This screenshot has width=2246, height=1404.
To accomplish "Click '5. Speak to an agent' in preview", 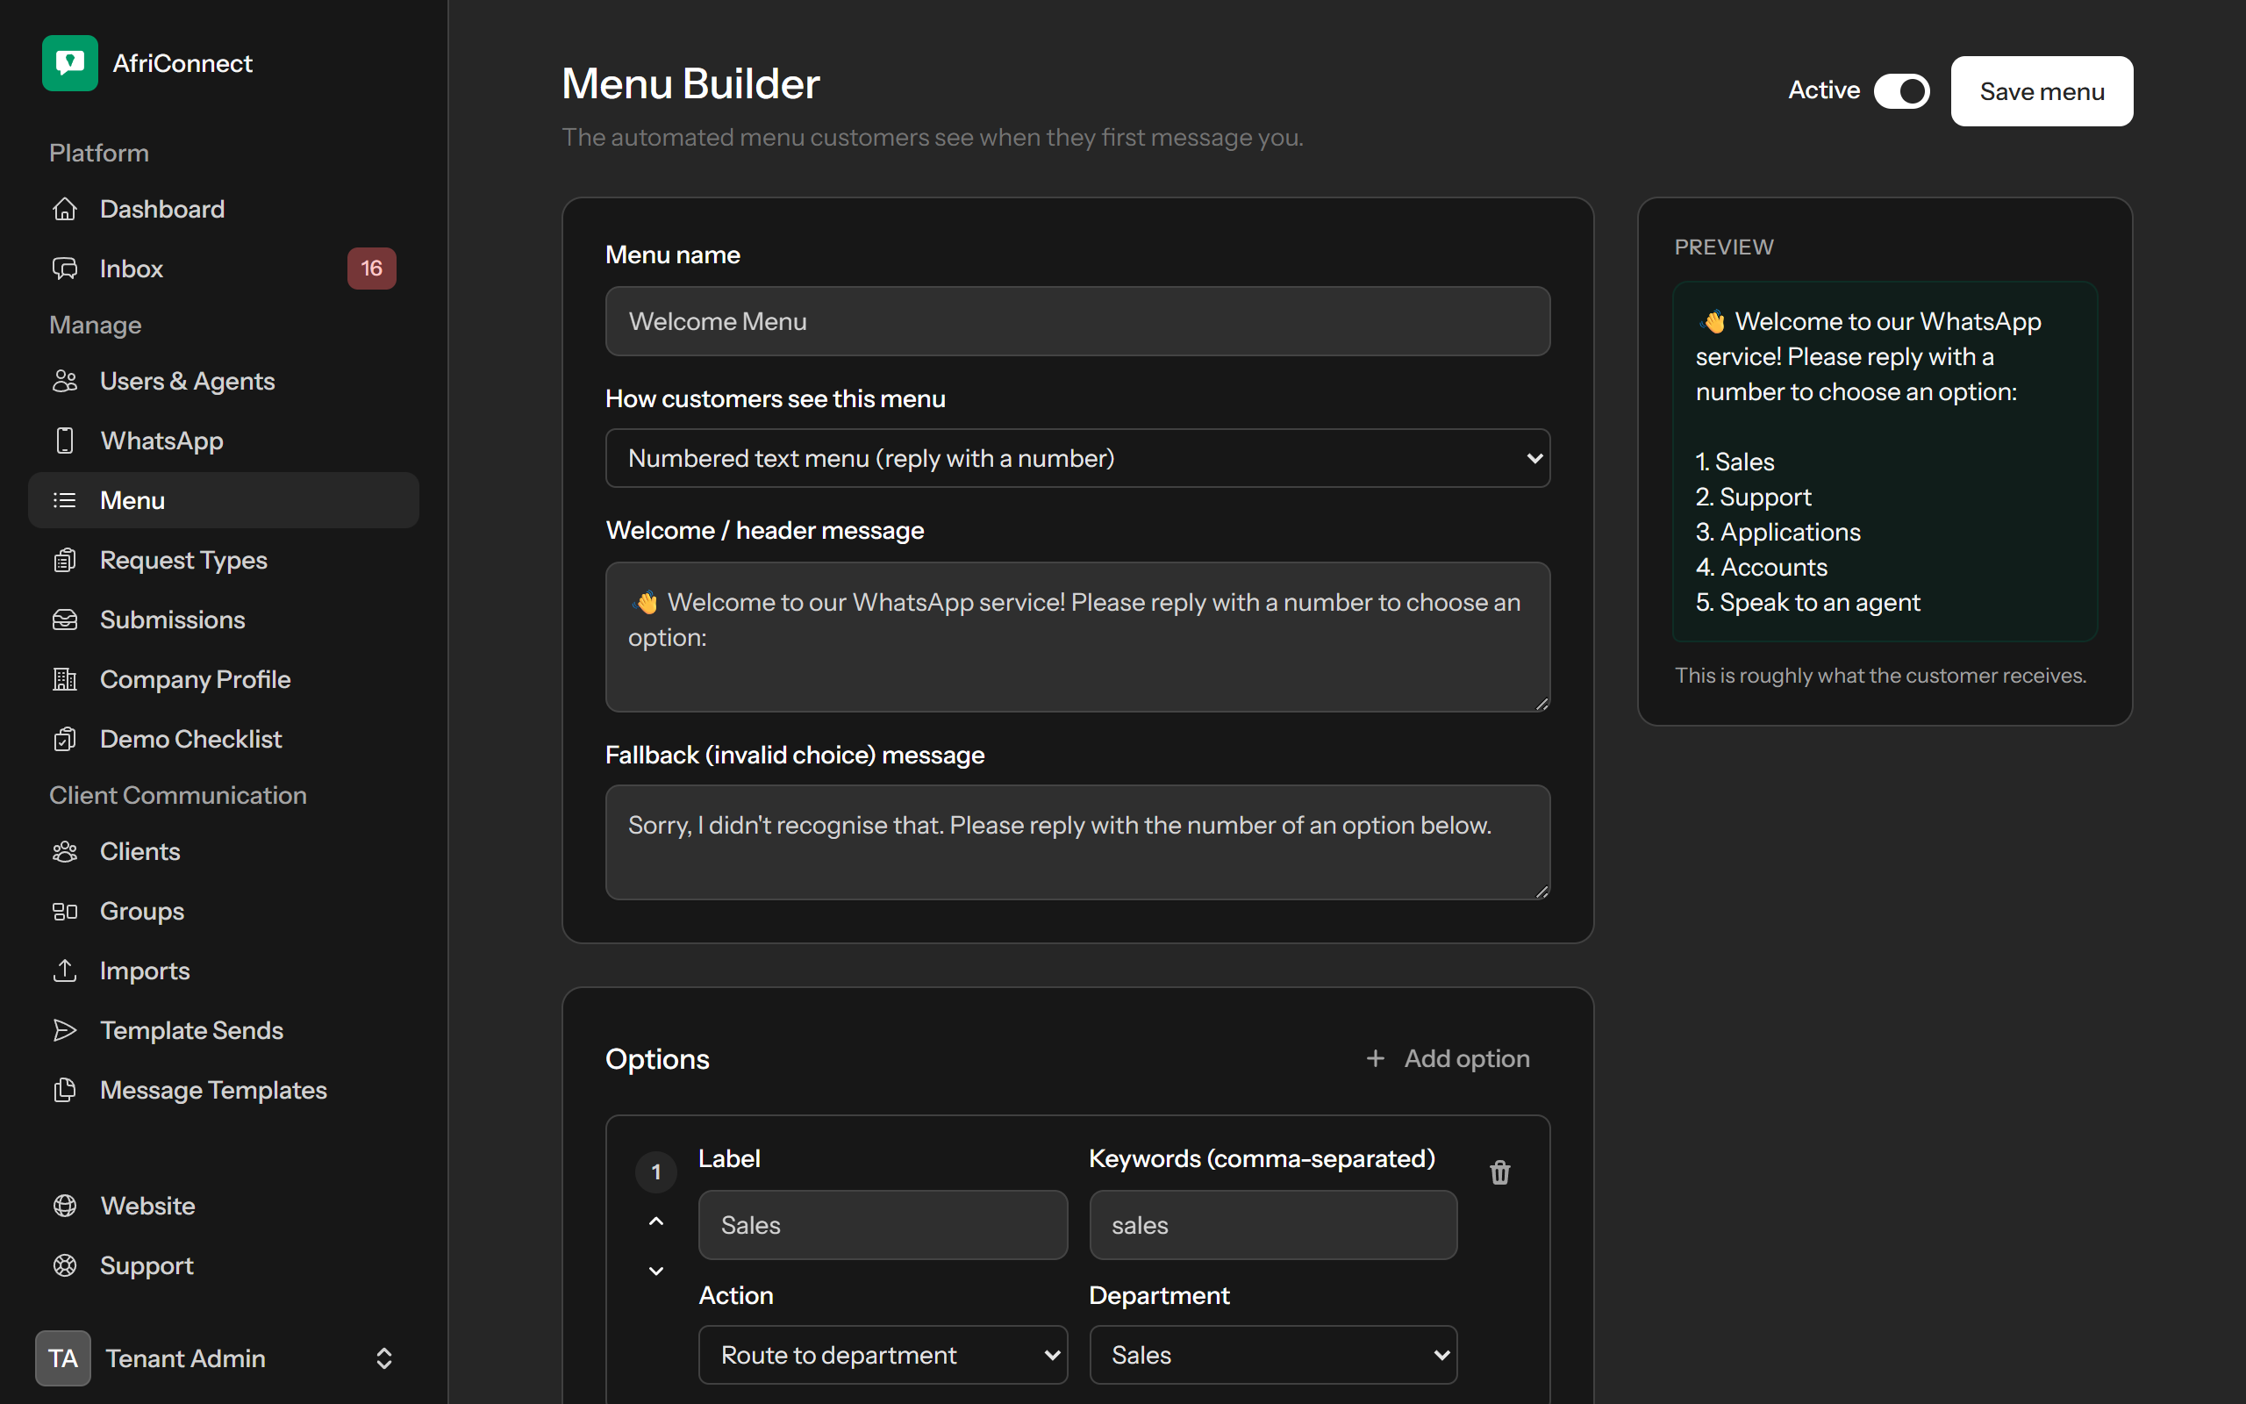I will 1807,603.
